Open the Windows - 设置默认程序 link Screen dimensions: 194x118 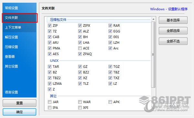(x=169, y=9)
